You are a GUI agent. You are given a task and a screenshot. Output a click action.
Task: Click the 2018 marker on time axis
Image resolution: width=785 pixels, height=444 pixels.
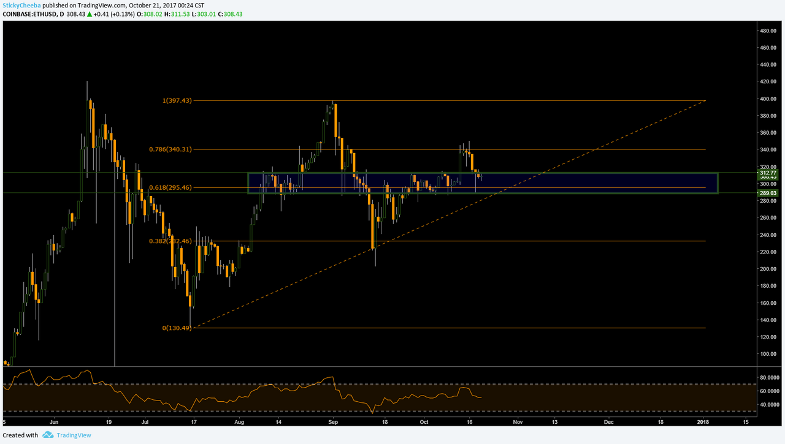pos(703,422)
